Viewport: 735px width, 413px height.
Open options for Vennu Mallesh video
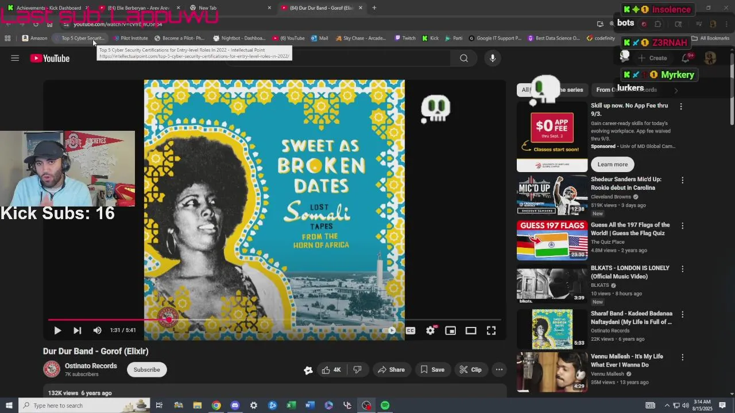[682, 357]
